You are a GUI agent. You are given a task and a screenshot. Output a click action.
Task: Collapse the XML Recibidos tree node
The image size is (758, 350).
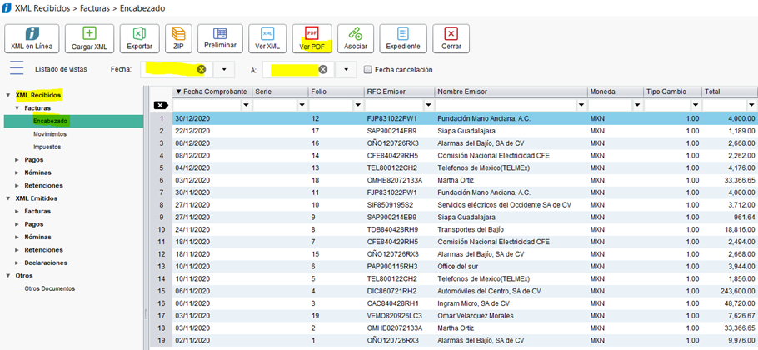[8, 96]
